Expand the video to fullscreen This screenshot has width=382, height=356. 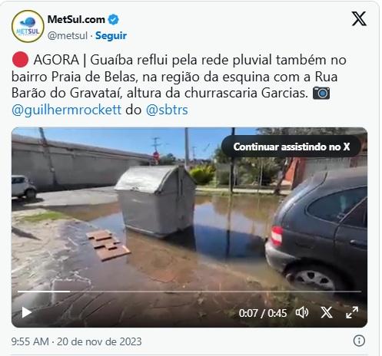point(352,312)
